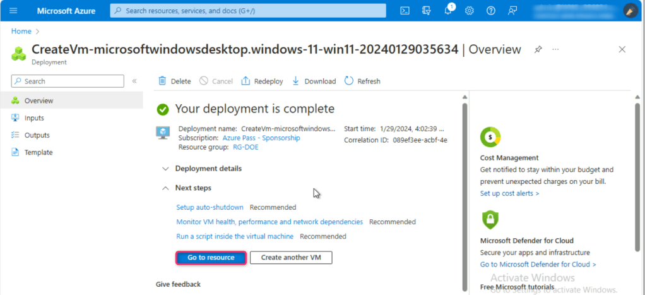This screenshot has width=645, height=295.
Task: Click the Go to resource button
Action: coord(211,258)
